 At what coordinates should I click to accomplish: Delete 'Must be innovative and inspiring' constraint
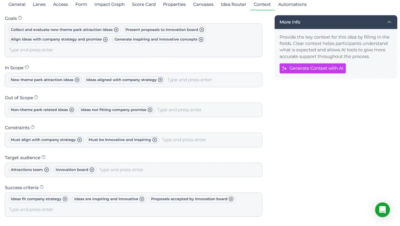tap(155, 140)
